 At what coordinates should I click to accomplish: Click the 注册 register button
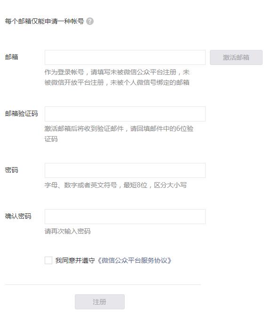(x=100, y=302)
